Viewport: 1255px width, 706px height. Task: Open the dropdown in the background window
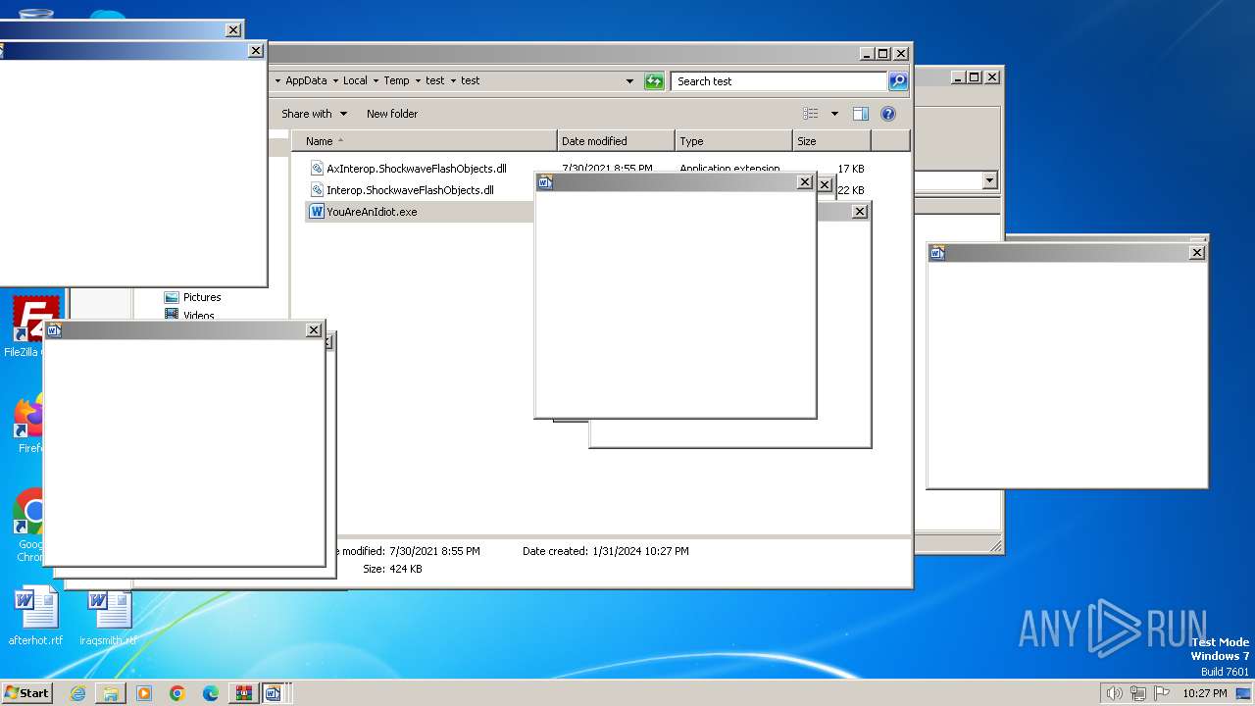tap(989, 180)
